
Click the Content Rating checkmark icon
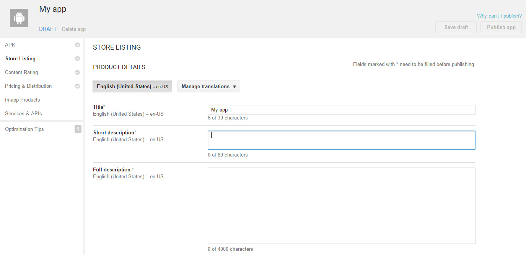pos(77,73)
